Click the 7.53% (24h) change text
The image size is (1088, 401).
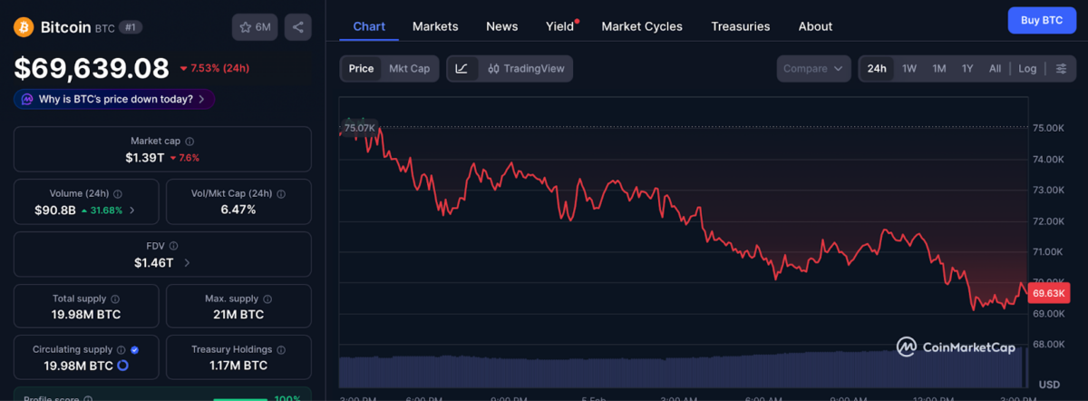pyautogui.click(x=214, y=68)
